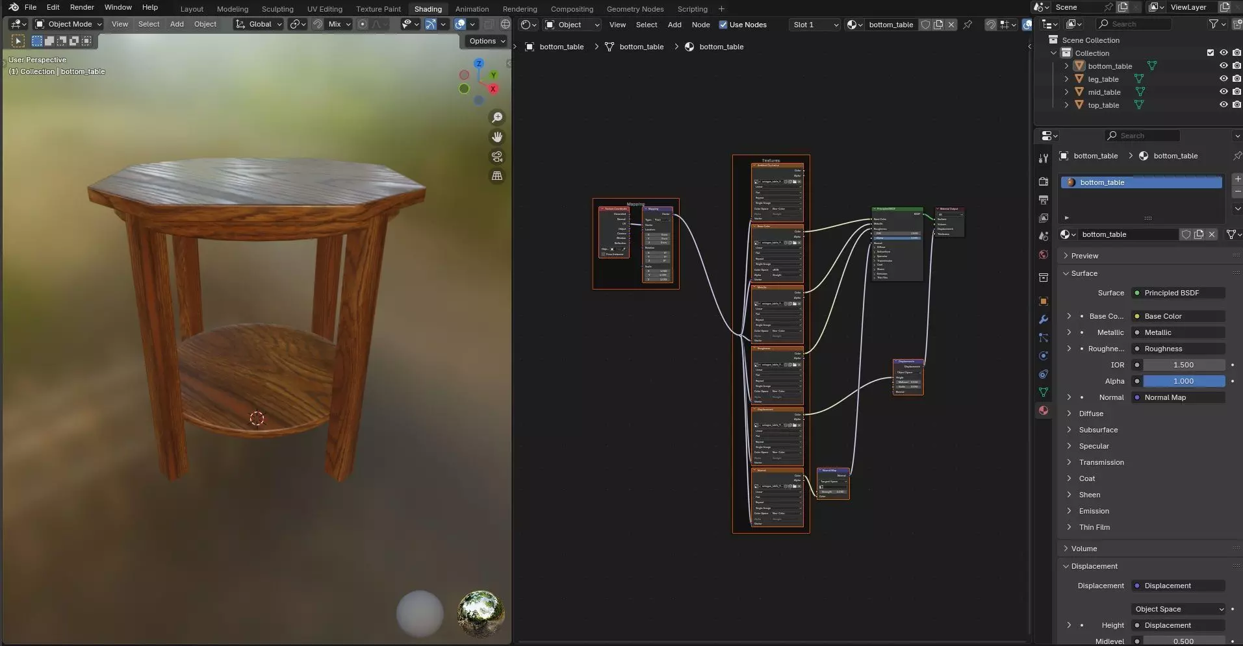This screenshot has height=646, width=1243.
Task: Click the viewport zoom magnifier icon
Action: (497, 118)
